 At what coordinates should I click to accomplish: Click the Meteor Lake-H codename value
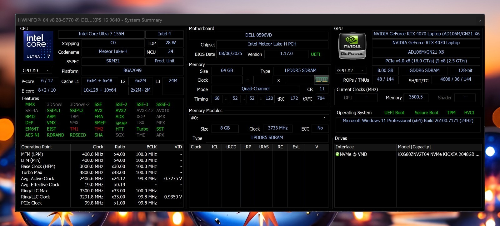113,51
